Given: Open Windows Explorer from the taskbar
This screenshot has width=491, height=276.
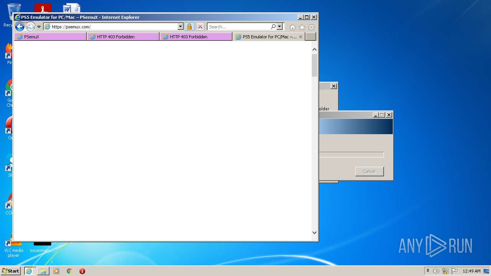Looking at the screenshot, I should [x=43, y=271].
